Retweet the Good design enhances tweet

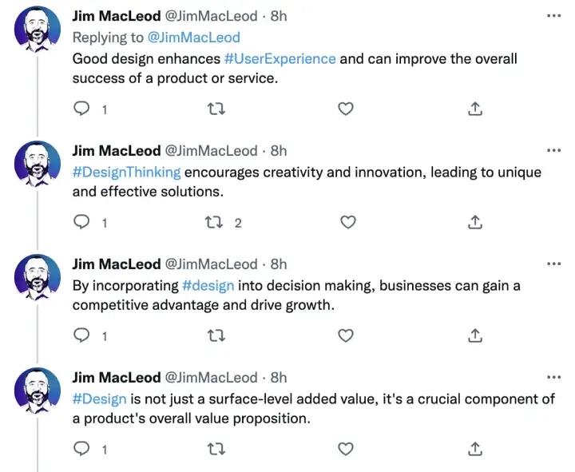tap(216, 109)
